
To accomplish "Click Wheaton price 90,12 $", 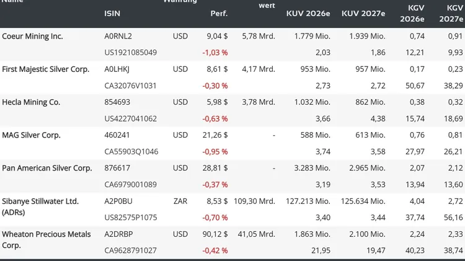I will coord(215,234).
